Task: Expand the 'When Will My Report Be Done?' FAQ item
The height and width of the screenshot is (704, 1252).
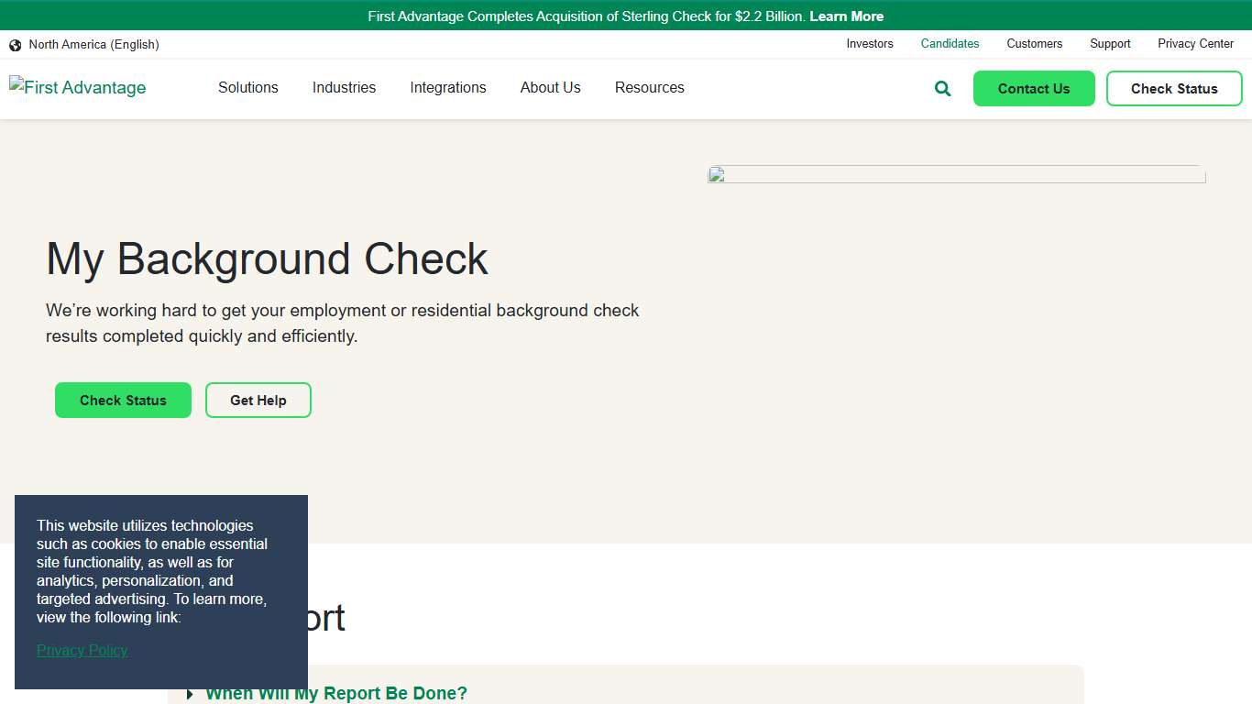Action: pos(335,694)
